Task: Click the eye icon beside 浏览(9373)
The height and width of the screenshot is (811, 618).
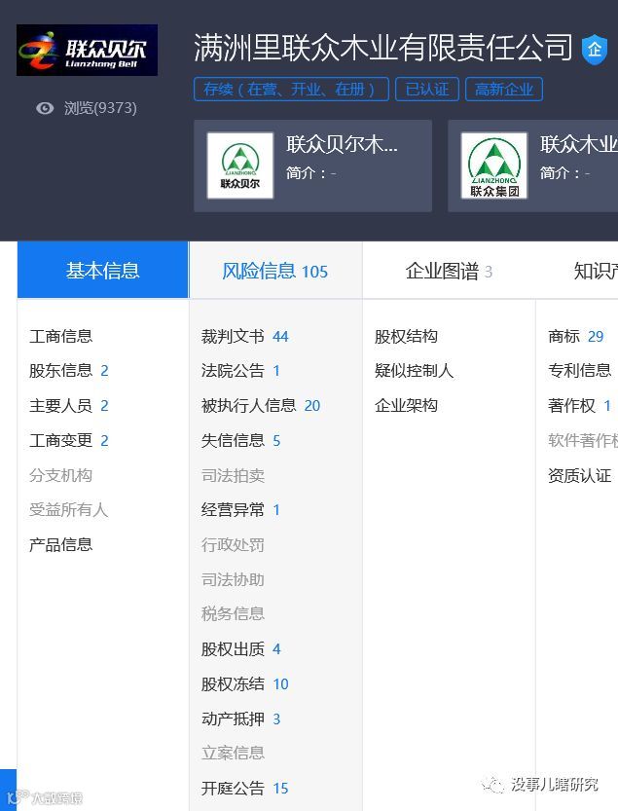Action: [45, 107]
